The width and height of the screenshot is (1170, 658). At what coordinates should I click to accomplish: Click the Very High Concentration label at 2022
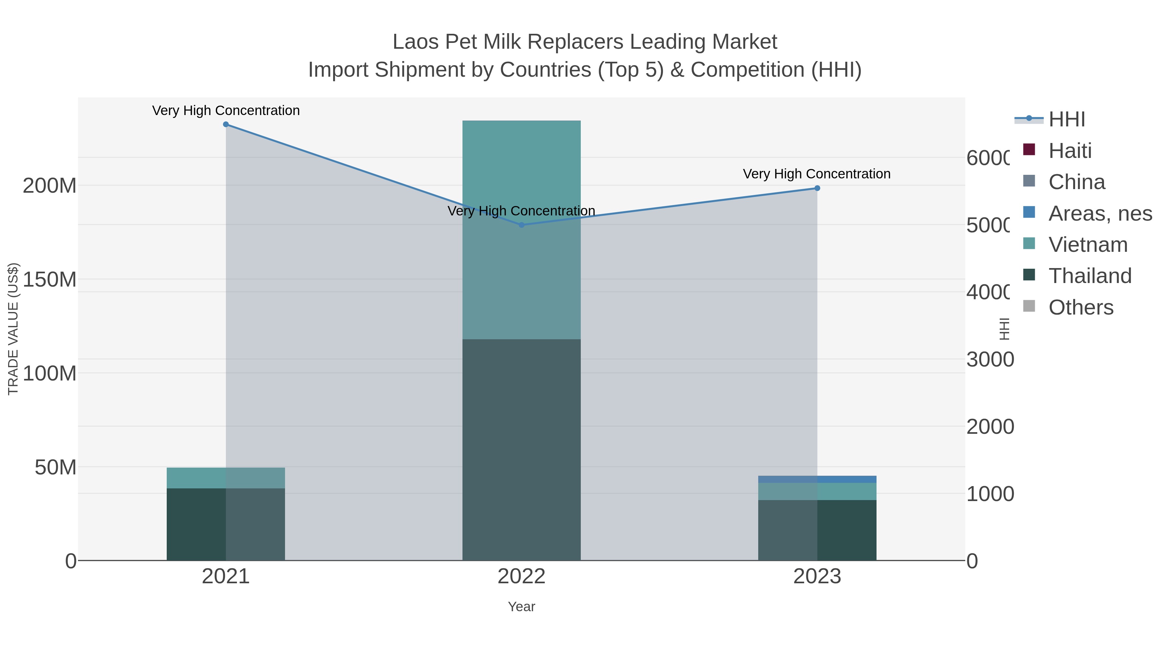pos(521,211)
